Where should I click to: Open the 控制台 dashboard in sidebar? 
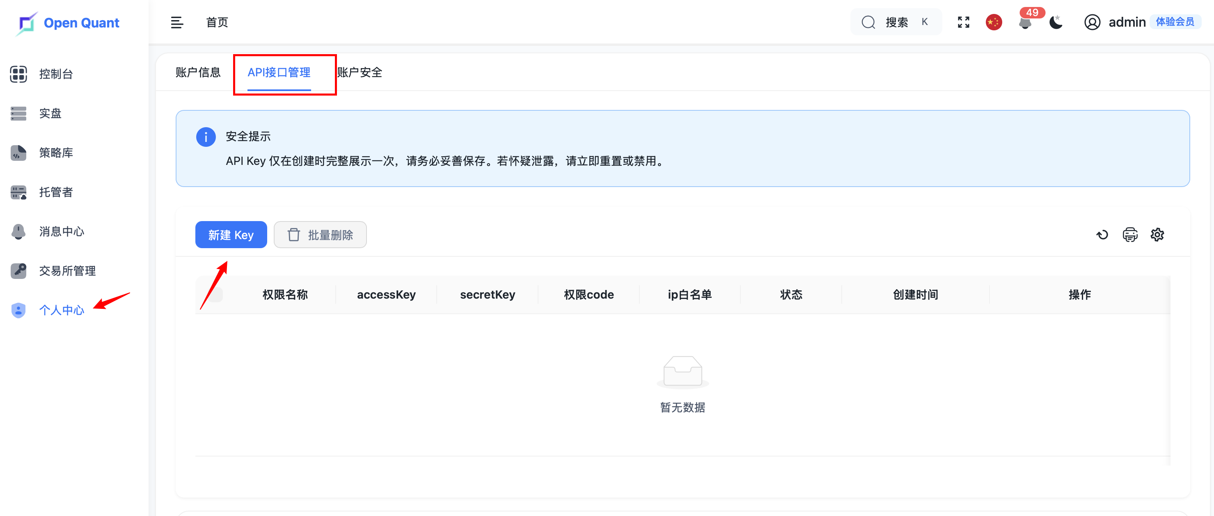[x=55, y=74]
